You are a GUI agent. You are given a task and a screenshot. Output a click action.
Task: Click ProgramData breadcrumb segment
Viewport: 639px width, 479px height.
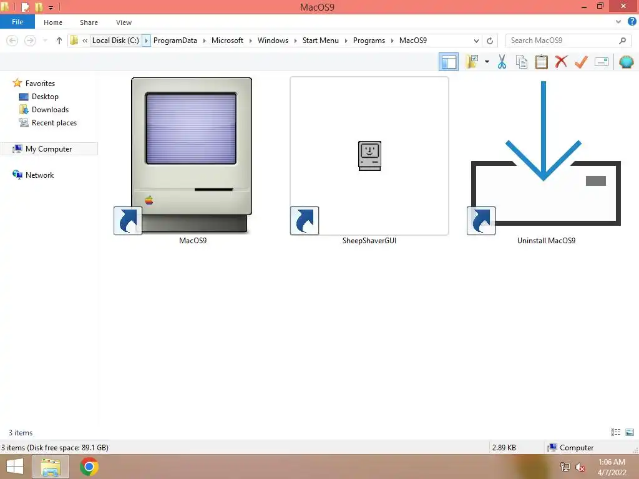click(175, 41)
